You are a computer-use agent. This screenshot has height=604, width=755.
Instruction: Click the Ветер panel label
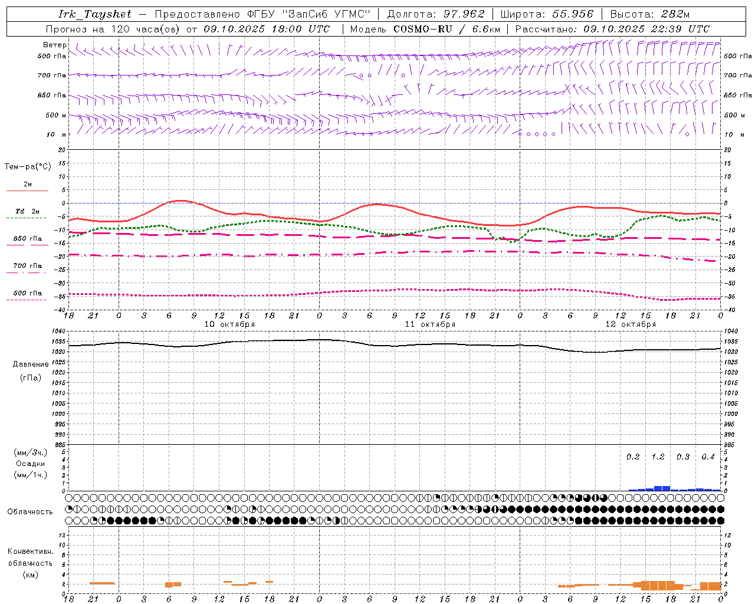coord(55,45)
